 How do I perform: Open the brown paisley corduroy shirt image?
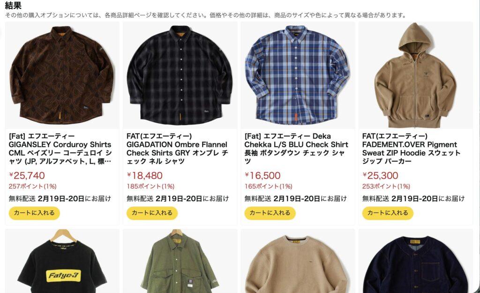click(x=62, y=75)
